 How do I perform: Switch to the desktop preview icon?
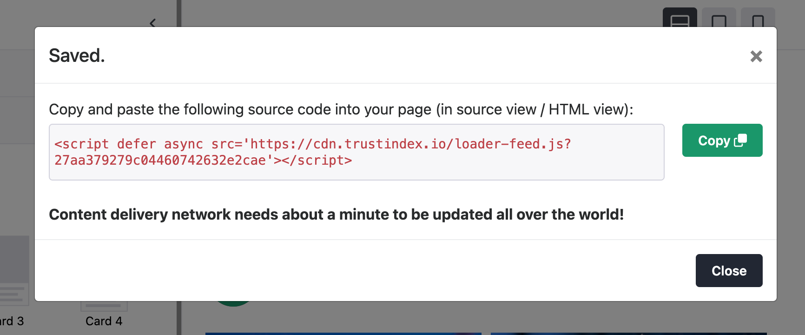pos(680,20)
